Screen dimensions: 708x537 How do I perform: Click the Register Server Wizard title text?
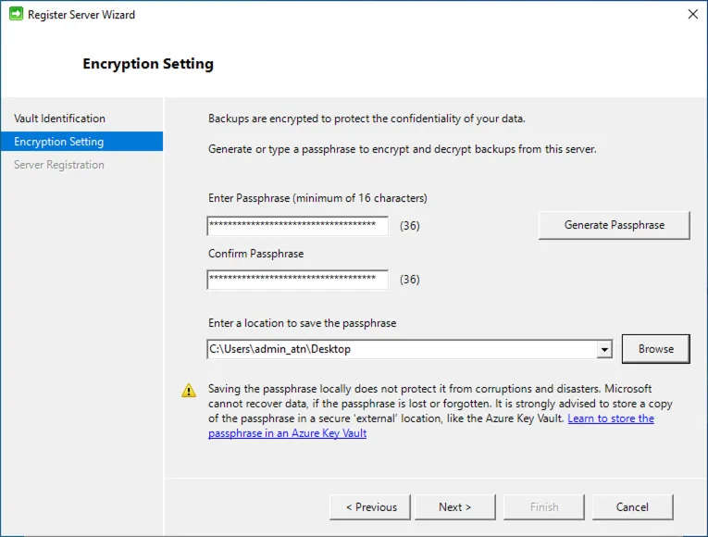[81, 15]
